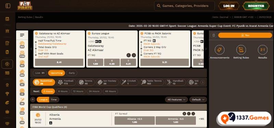Click next arrow on Europa League card

tap(134, 55)
